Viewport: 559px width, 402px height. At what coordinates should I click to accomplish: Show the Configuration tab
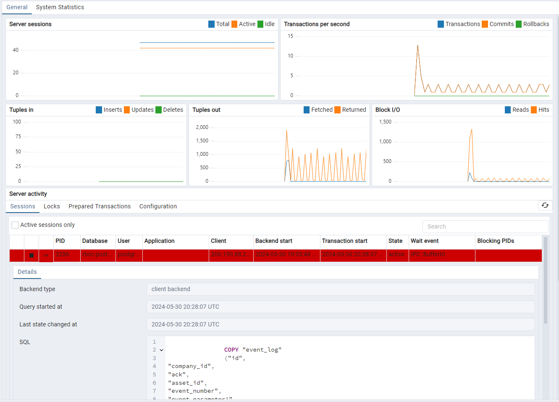click(x=158, y=206)
